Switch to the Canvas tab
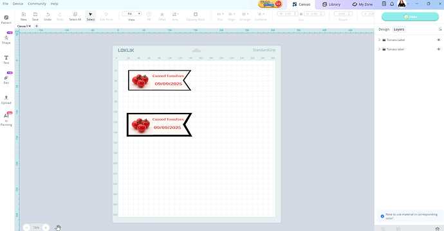 point(301,4)
